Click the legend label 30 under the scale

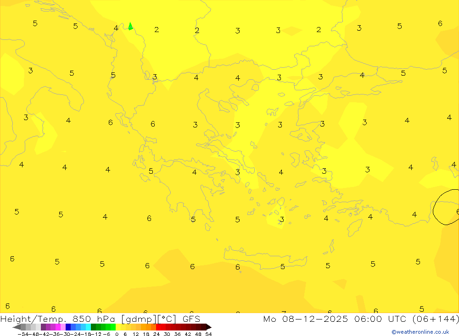coord(167,334)
